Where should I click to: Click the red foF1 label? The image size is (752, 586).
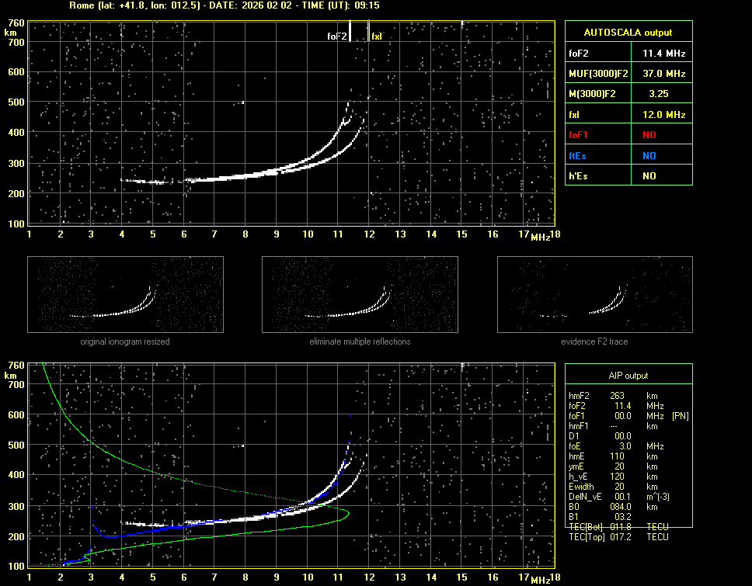click(580, 135)
